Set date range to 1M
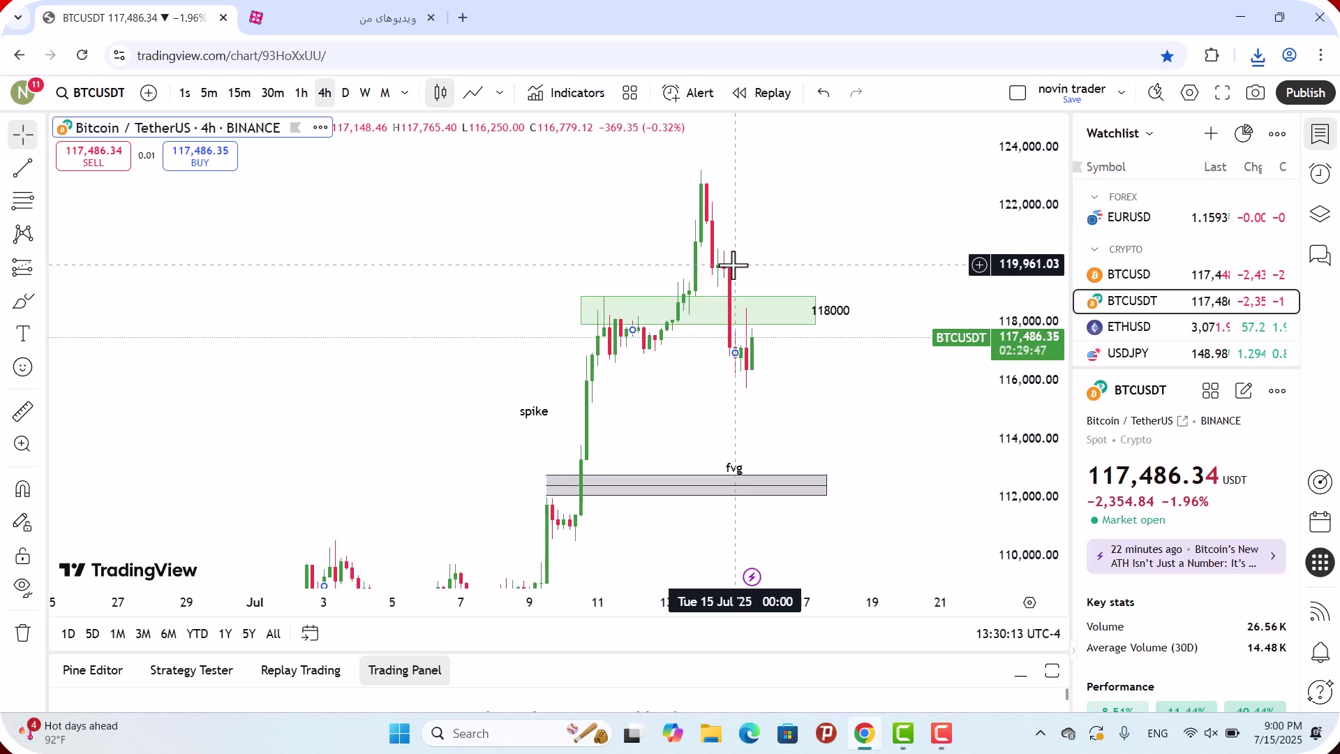Viewport: 1340px width, 754px height. point(118,634)
